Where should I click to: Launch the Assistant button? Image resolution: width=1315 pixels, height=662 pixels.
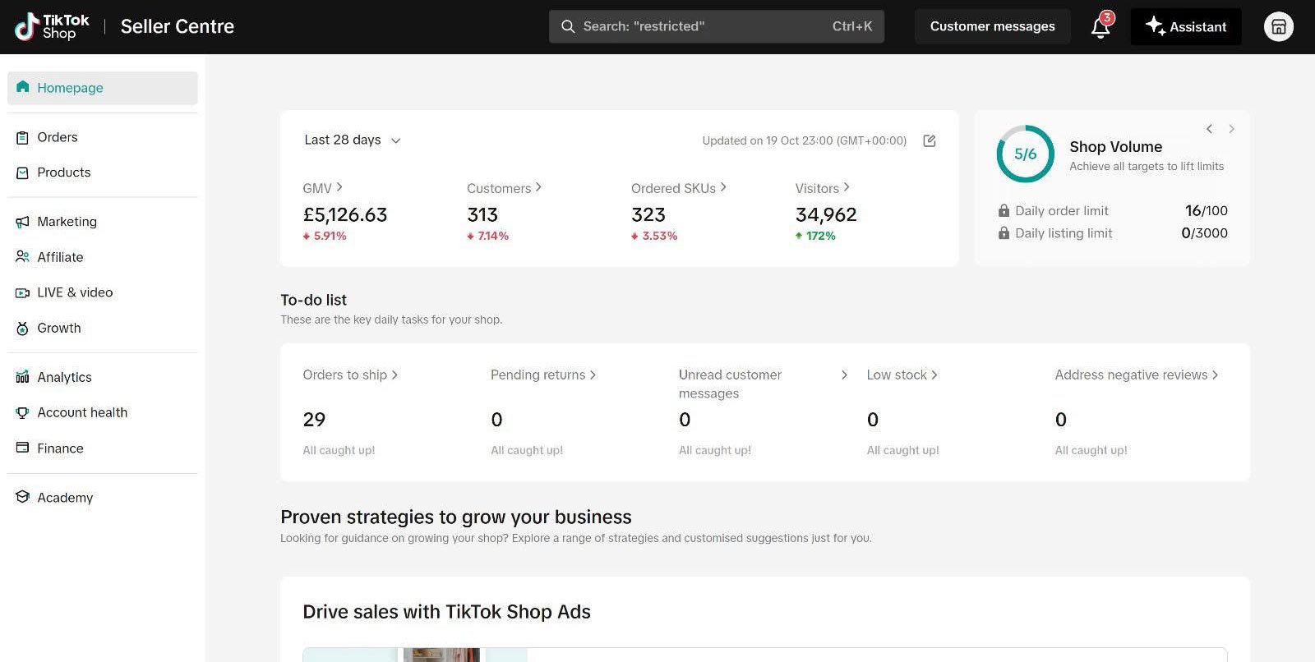coord(1185,27)
